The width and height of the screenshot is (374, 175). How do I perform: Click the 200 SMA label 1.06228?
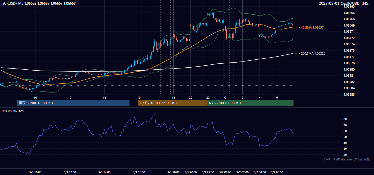click(310, 53)
